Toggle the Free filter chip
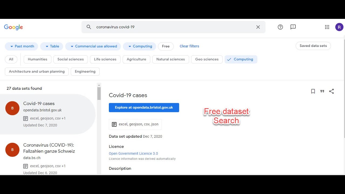Image resolution: width=345 pixels, height=194 pixels. click(x=166, y=46)
